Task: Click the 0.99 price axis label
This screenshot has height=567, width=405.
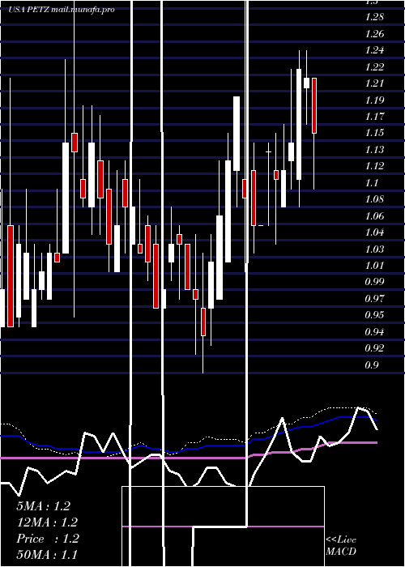Action: [x=374, y=282]
